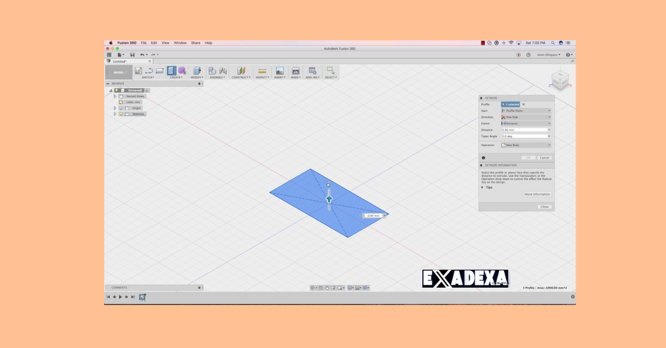Open the Direction dropdown in Extrude dialog
This screenshot has height=348, width=666.
[549, 117]
